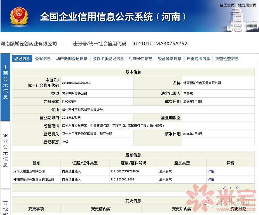Click the national emblem badge logo

(19, 16)
